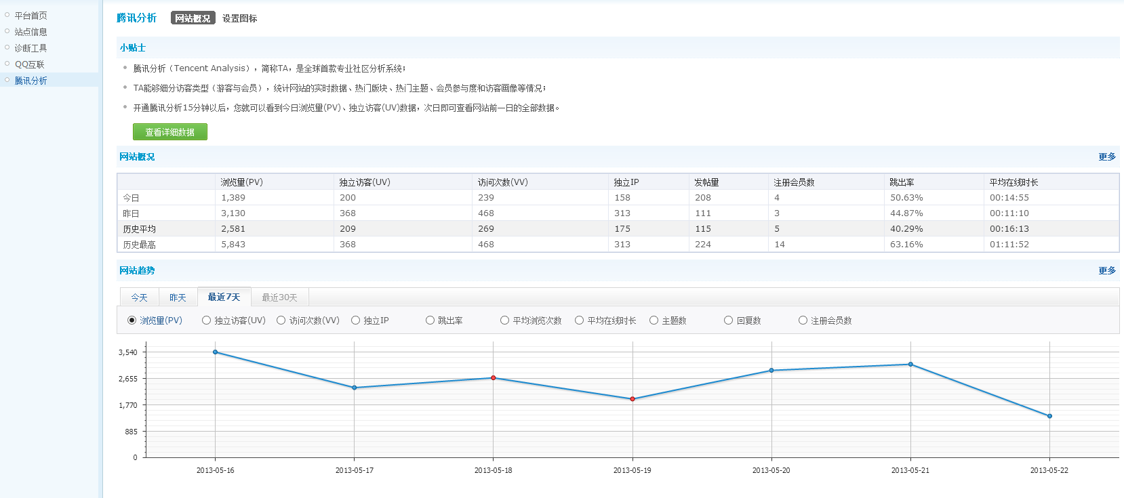Screen dimensions: 1124x498
Task: Select the 访问次数(VV) radio button
Action: coord(281,320)
